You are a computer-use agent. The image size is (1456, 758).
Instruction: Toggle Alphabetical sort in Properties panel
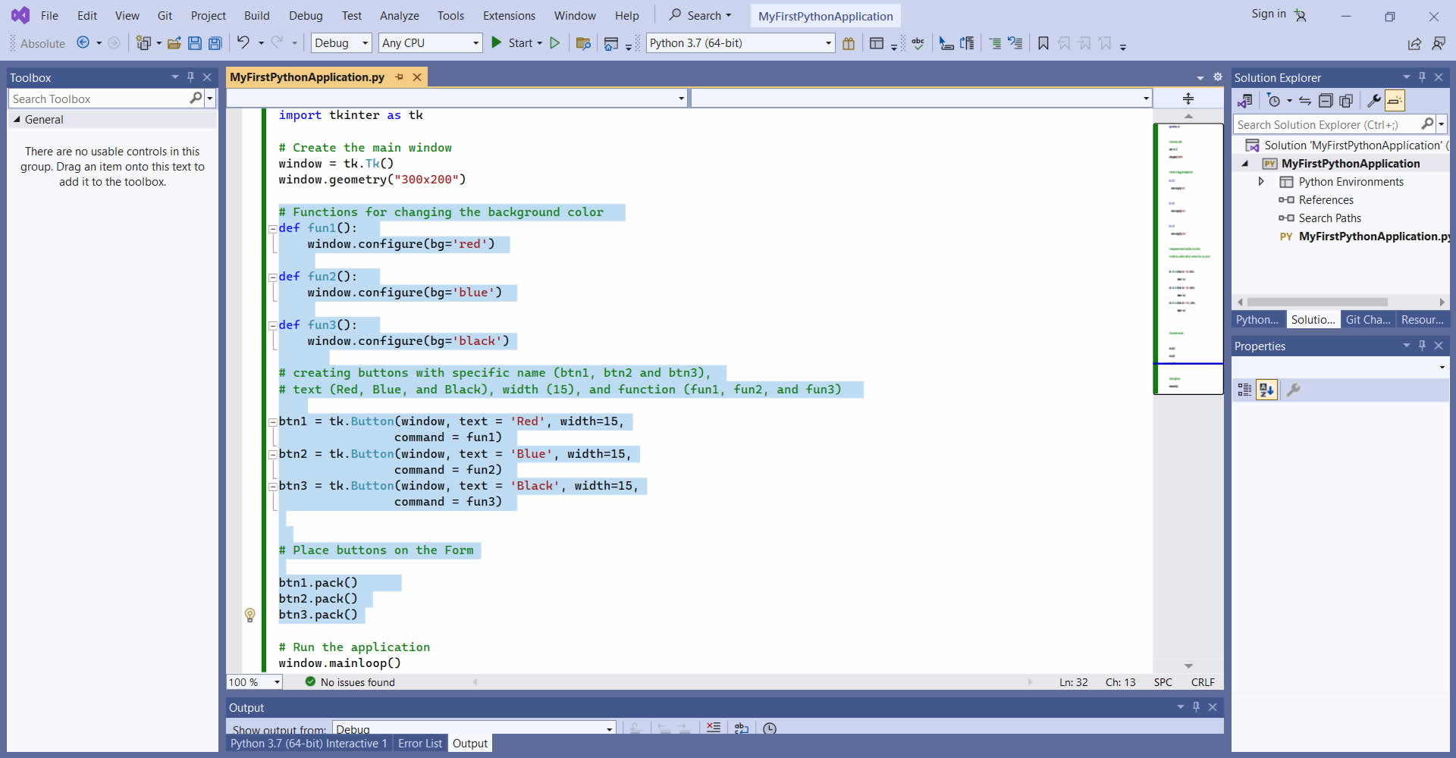(1266, 390)
